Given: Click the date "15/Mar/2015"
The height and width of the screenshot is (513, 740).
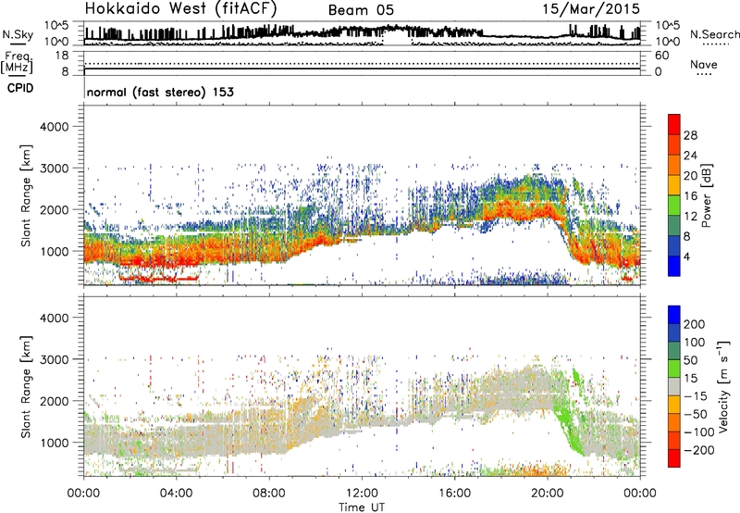Looking at the screenshot, I should (591, 9).
